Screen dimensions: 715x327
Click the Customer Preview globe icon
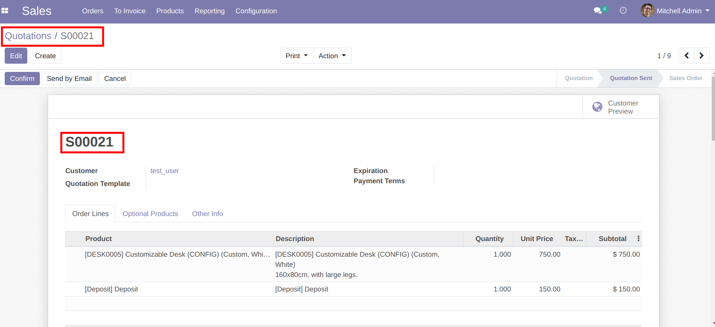[597, 107]
